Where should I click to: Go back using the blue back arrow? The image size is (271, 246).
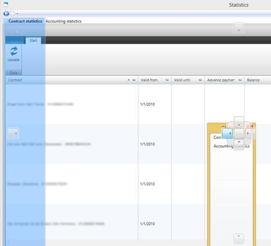point(6,13)
